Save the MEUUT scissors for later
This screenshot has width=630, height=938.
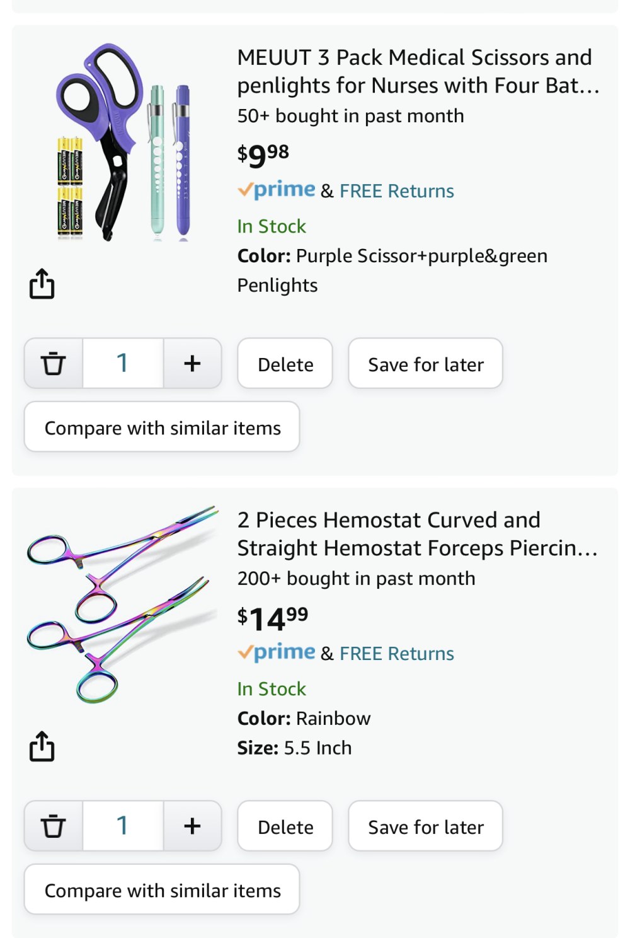(425, 363)
